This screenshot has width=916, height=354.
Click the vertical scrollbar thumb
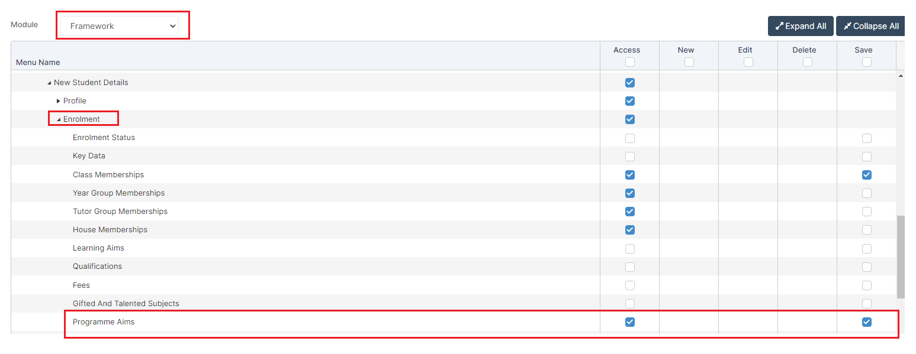point(901,257)
